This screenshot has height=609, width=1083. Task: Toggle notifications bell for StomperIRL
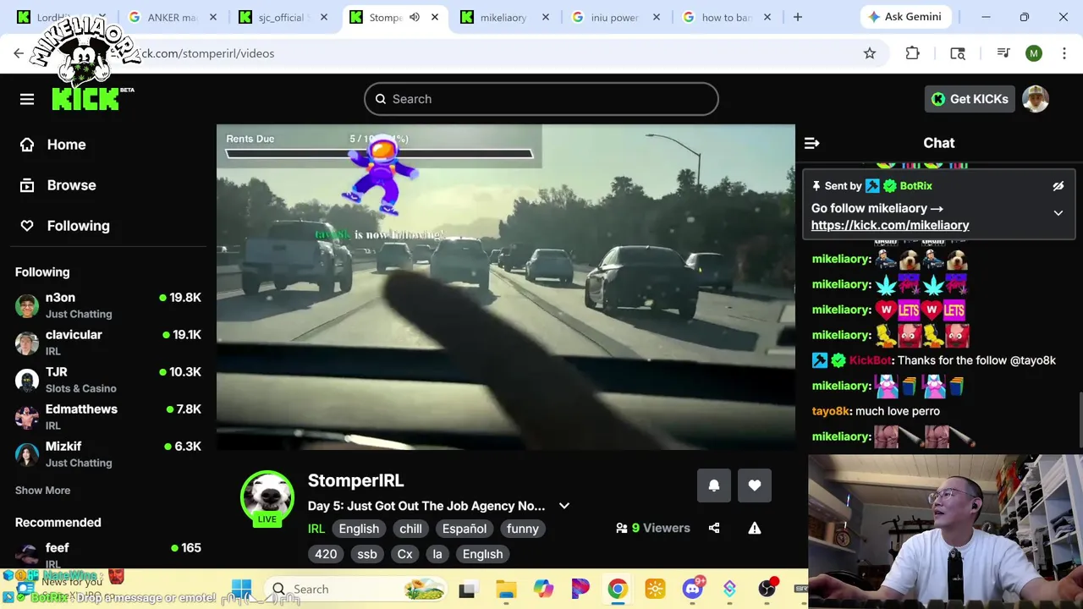(x=714, y=486)
